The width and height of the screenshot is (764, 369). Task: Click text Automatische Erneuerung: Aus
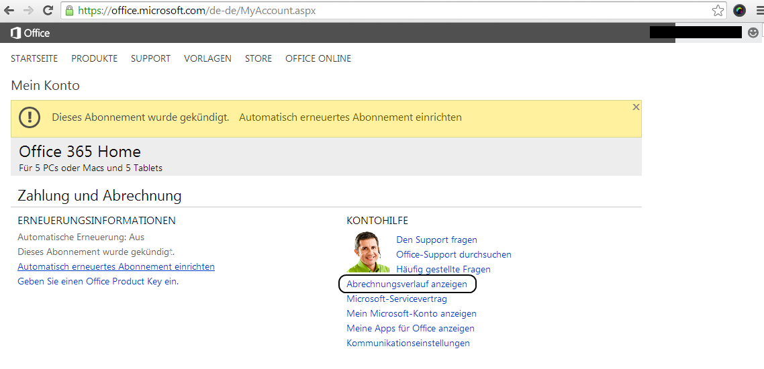[81, 237]
